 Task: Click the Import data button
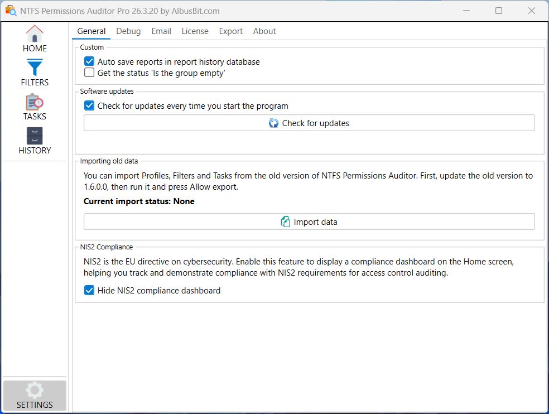309,222
